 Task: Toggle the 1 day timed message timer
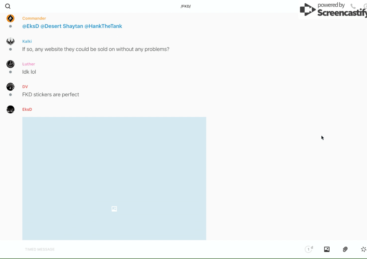point(308,249)
